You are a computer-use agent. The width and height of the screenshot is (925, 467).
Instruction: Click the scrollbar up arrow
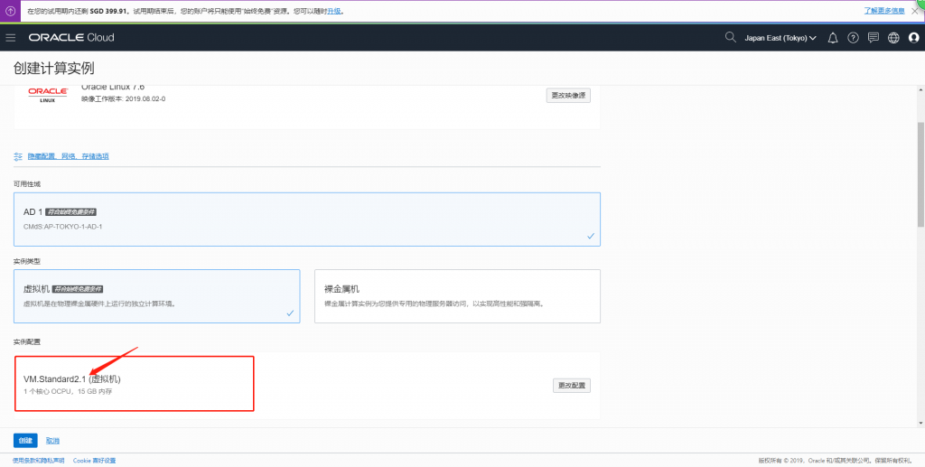(x=920, y=89)
